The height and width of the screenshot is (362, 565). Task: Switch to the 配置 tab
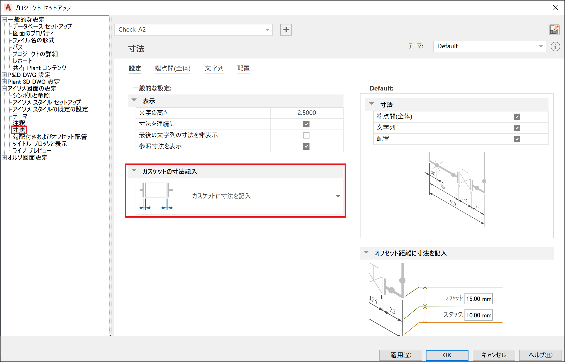click(243, 68)
